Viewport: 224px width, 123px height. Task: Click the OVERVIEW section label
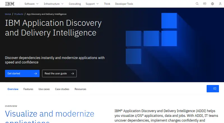11,106
